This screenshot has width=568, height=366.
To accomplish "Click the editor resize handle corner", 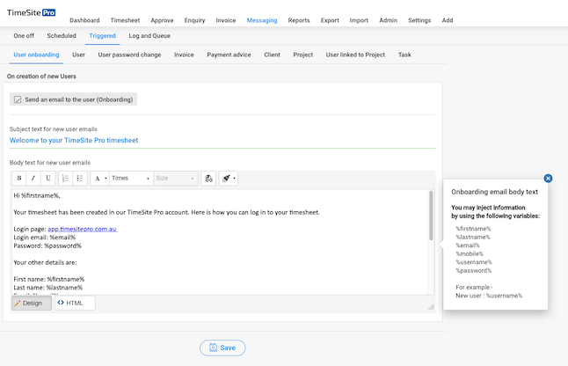I will (x=431, y=306).
